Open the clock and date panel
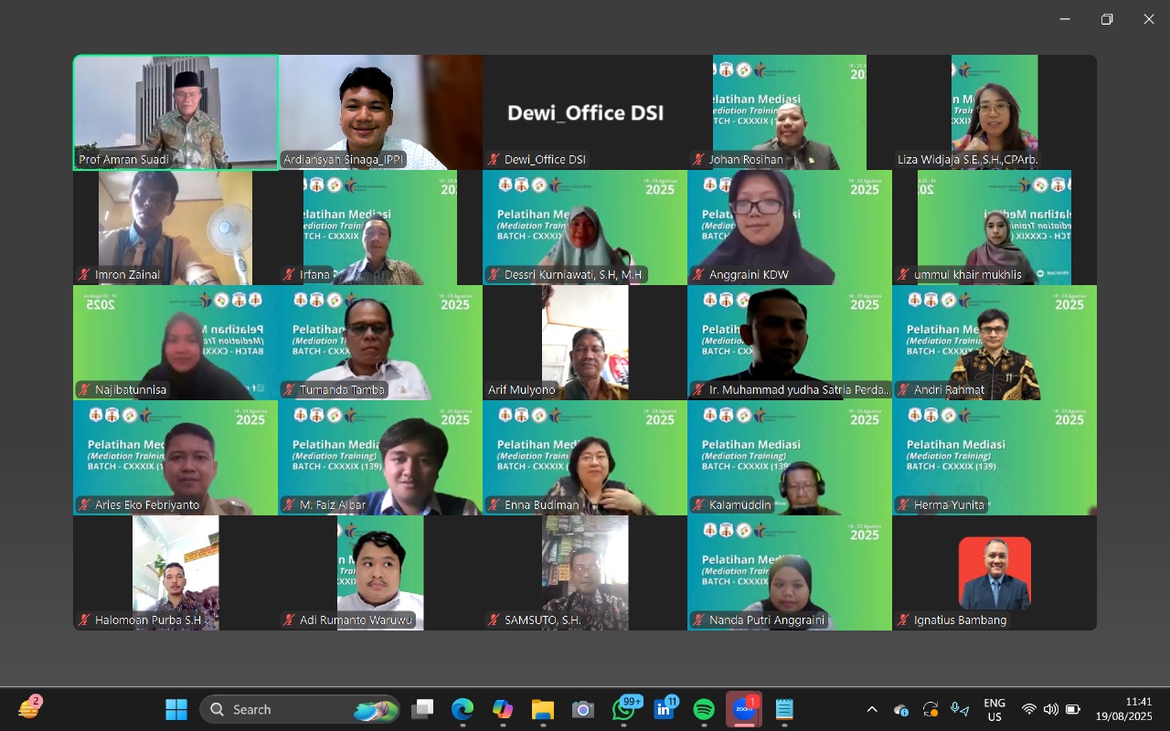The width and height of the screenshot is (1170, 731). coord(1126,709)
